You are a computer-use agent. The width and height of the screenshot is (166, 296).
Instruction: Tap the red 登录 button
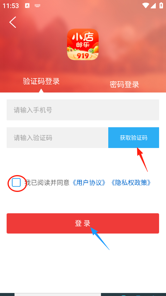[83, 223]
